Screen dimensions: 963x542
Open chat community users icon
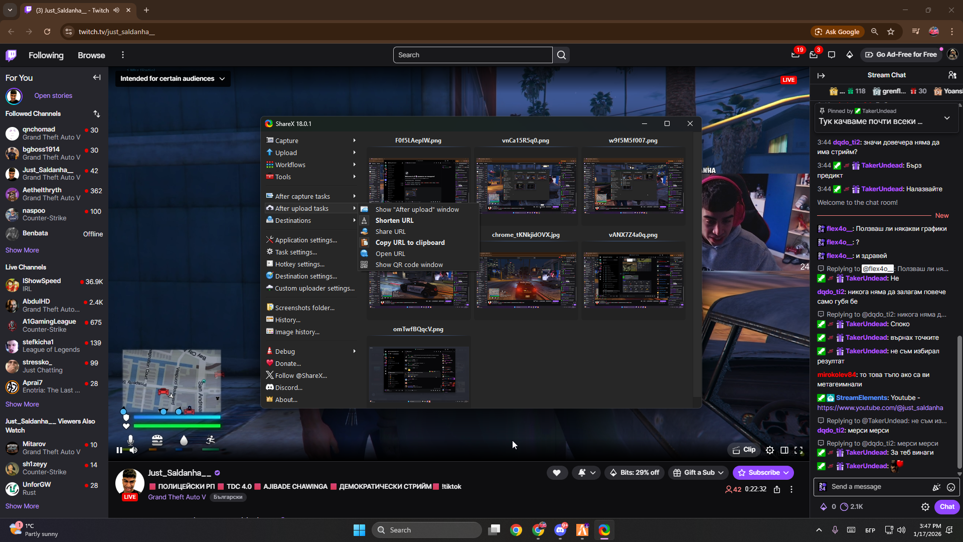pyautogui.click(x=951, y=75)
